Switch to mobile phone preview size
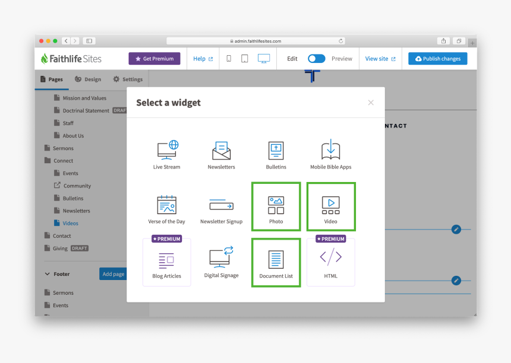 click(x=229, y=59)
